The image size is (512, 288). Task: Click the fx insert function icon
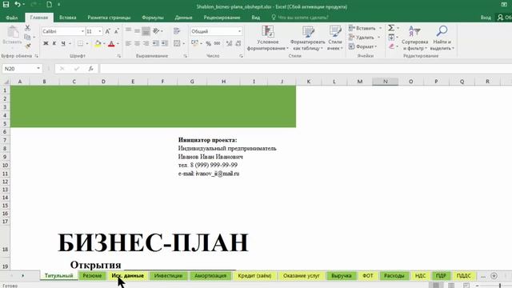tap(90, 69)
